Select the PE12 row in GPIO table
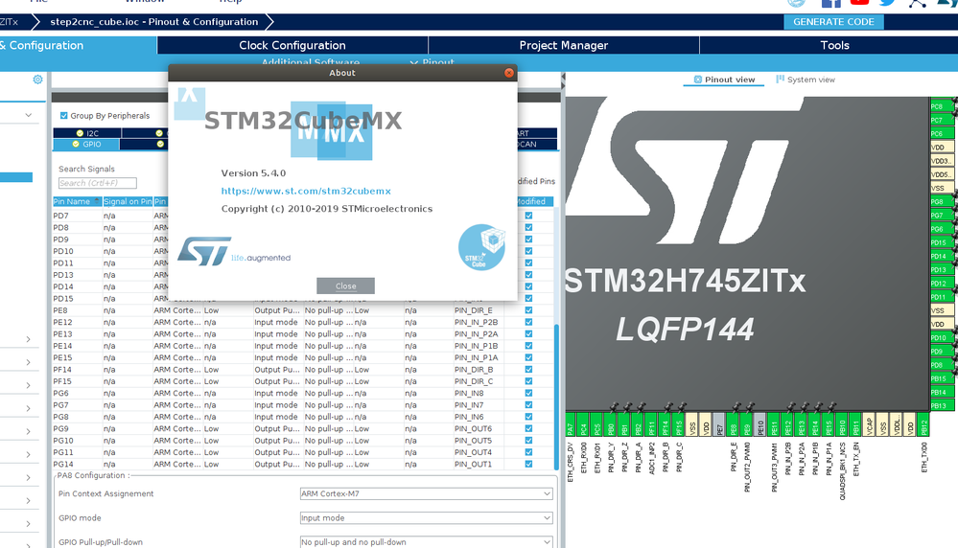Image resolution: width=958 pixels, height=548 pixels. (302, 322)
